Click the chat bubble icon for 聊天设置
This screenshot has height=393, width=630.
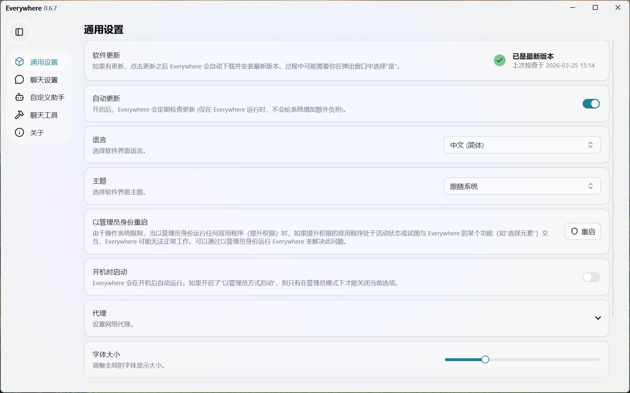click(x=20, y=80)
